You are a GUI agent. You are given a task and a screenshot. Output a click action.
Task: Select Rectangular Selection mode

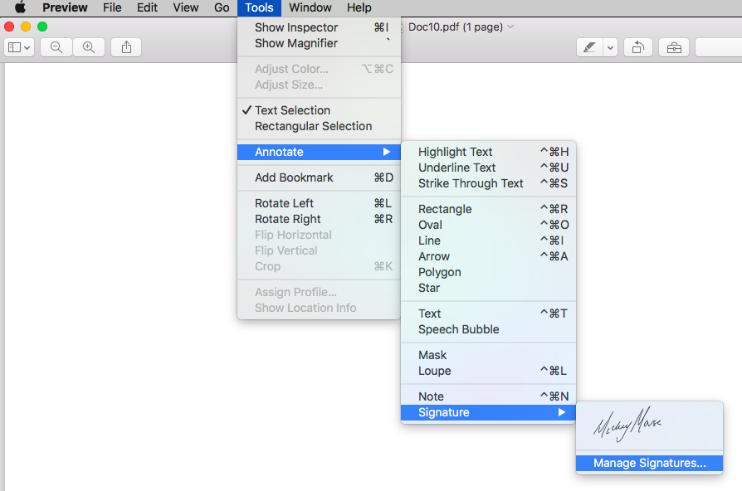(319, 126)
